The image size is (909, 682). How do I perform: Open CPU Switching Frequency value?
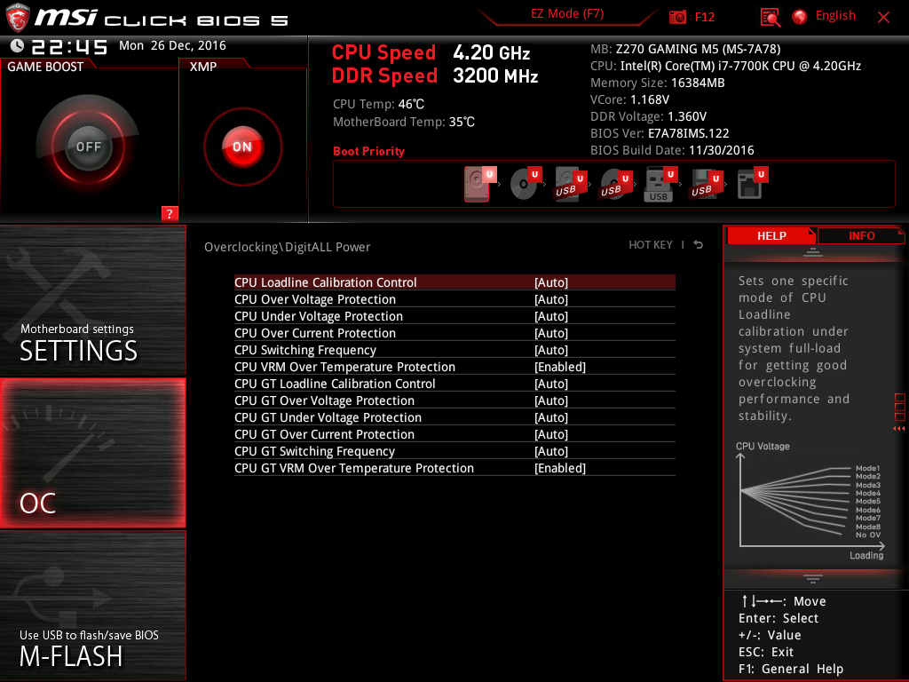click(x=550, y=350)
